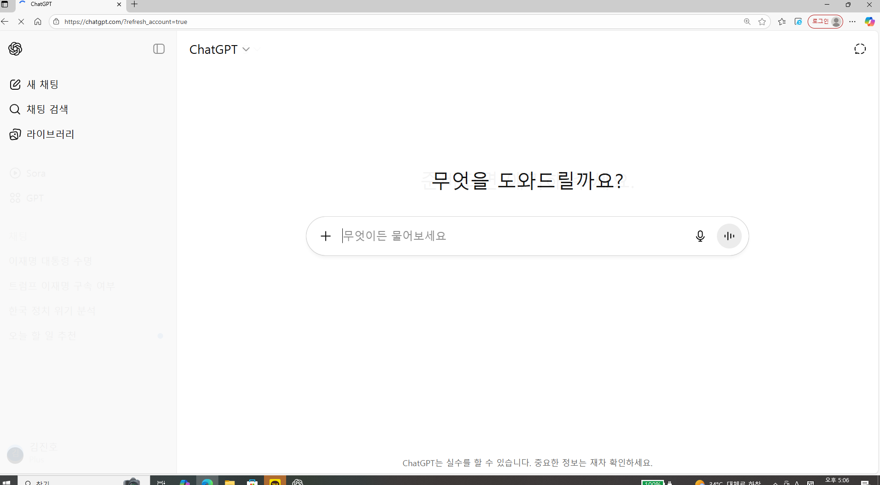Add this page to favorites with the star

[762, 22]
